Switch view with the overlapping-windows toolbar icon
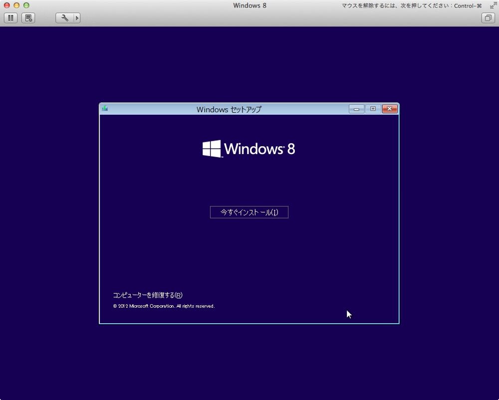Viewport: 499px width, 400px height. coord(488,18)
